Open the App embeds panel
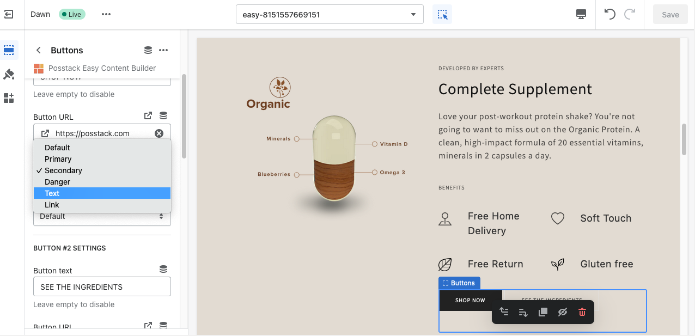Viewport: 695px width, 336px height. pyautogui.click(x=9, y=98)
